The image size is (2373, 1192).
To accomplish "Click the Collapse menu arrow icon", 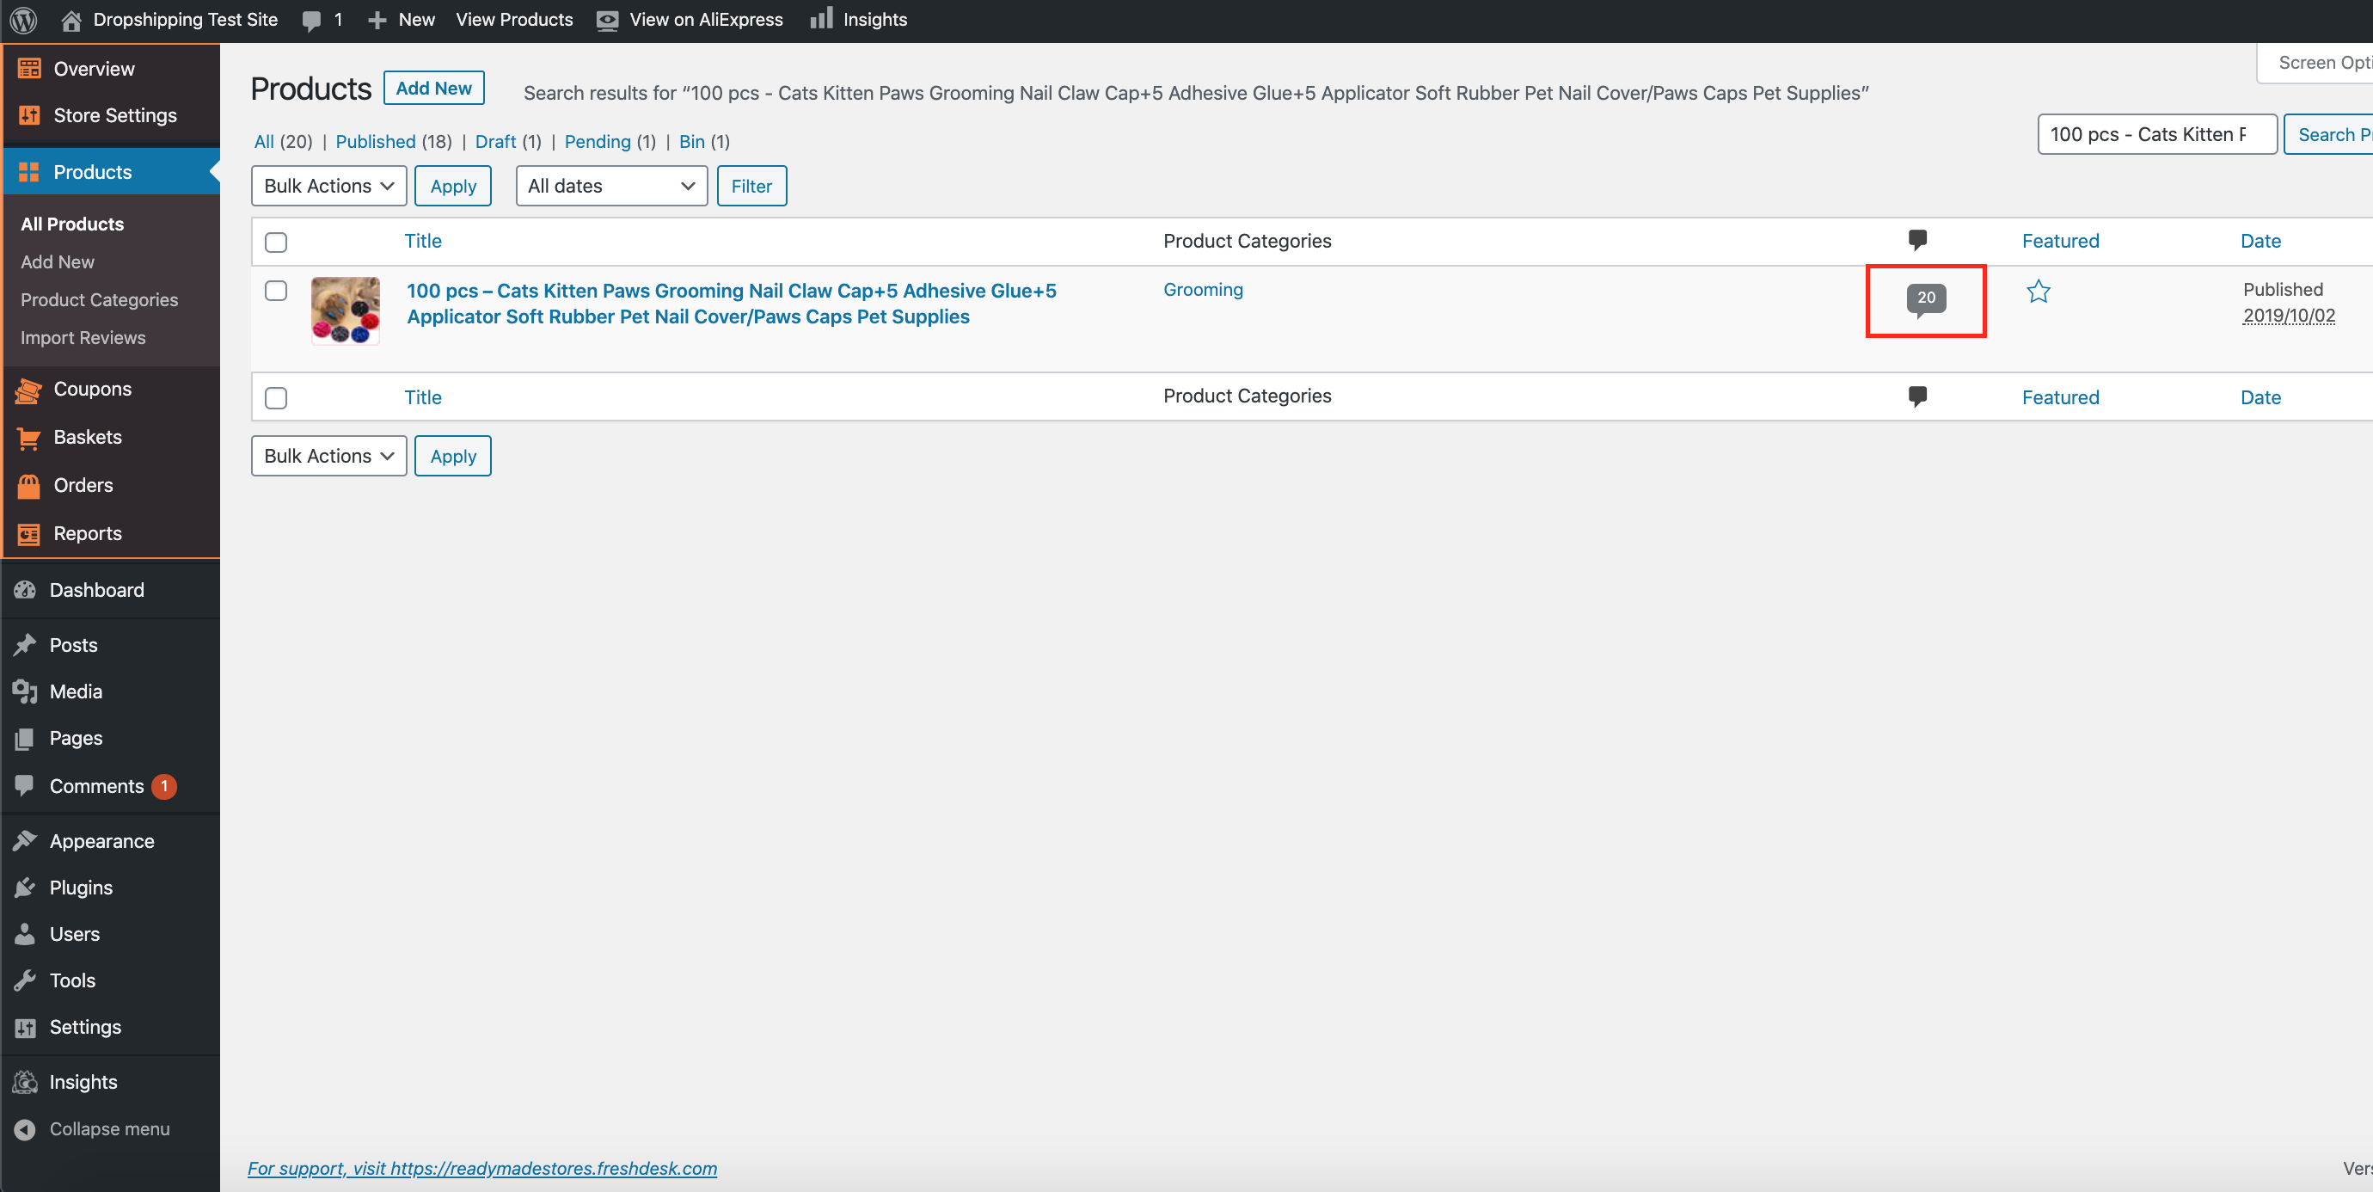I will 26,1128.
